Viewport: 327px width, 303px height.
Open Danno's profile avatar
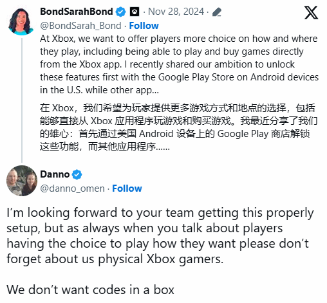[22, 181]
